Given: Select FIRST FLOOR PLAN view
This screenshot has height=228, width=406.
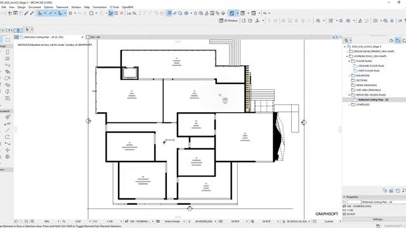Looking at the screenshot, I should point(369,71).
